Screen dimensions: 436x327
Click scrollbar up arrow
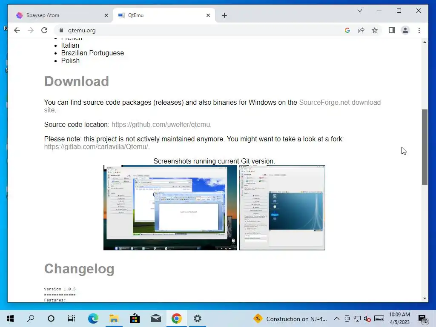click(x=425, y=42)
